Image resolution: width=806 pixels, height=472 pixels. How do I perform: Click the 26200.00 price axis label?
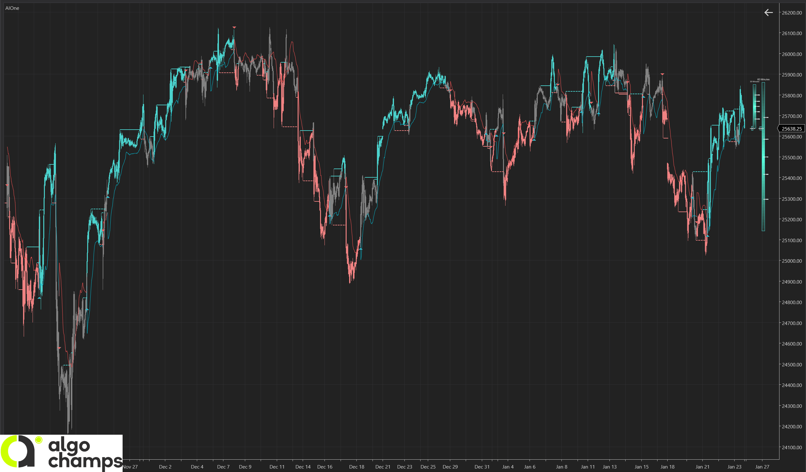(x=791, y=13)
